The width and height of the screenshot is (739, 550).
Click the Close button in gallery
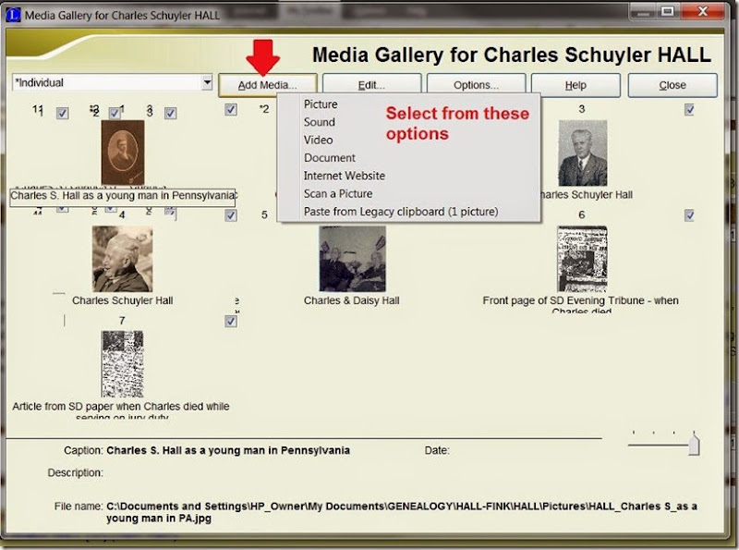click(672, 85)
